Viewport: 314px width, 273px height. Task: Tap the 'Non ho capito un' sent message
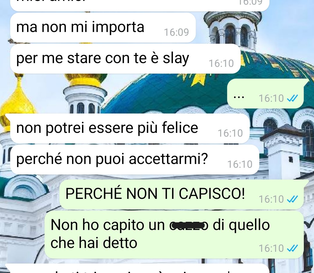(174, 235)
